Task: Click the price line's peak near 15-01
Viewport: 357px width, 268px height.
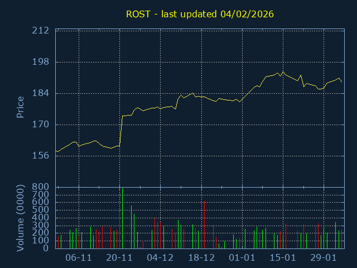Action: click(x=283, y=72)
